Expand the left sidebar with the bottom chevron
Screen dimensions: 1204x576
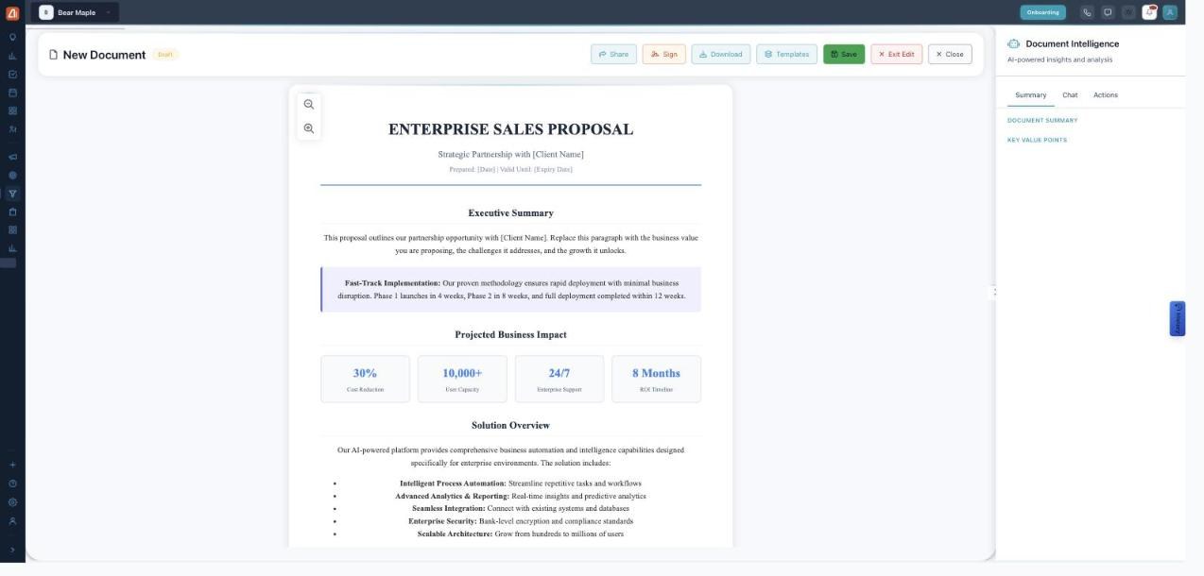[12, 550]
